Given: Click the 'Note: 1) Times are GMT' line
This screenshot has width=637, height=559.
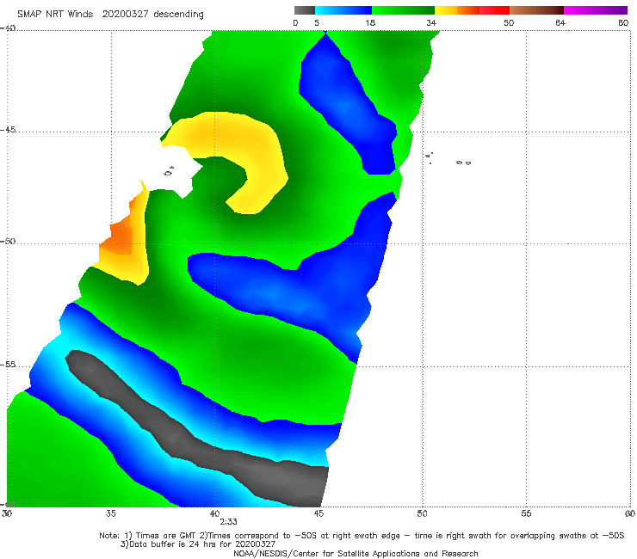Looking at the screenshot, I should click(362, 536).
